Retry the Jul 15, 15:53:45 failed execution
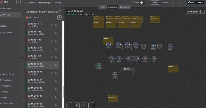The width and height of the screenshot is (206, 108). pyautogui.click(x=52, y=25)
